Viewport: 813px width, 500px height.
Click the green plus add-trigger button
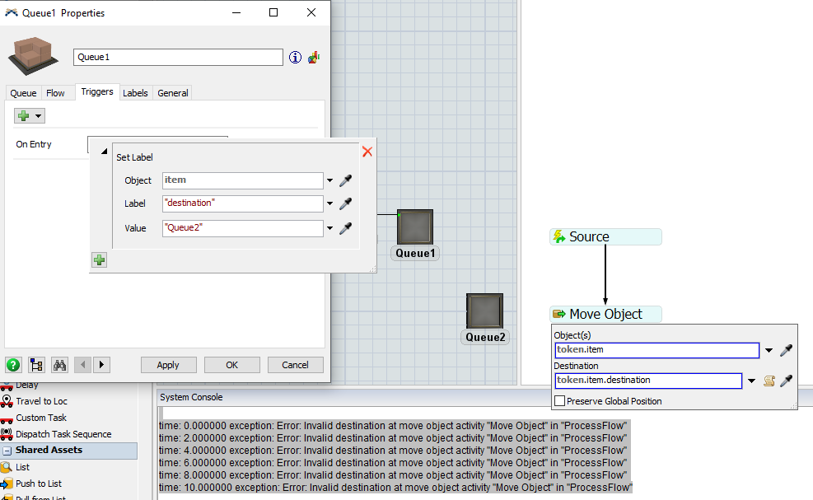[23, 115]
